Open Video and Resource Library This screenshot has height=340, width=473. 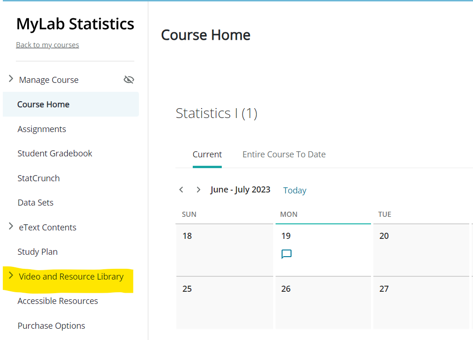click(x=71, y=277)
